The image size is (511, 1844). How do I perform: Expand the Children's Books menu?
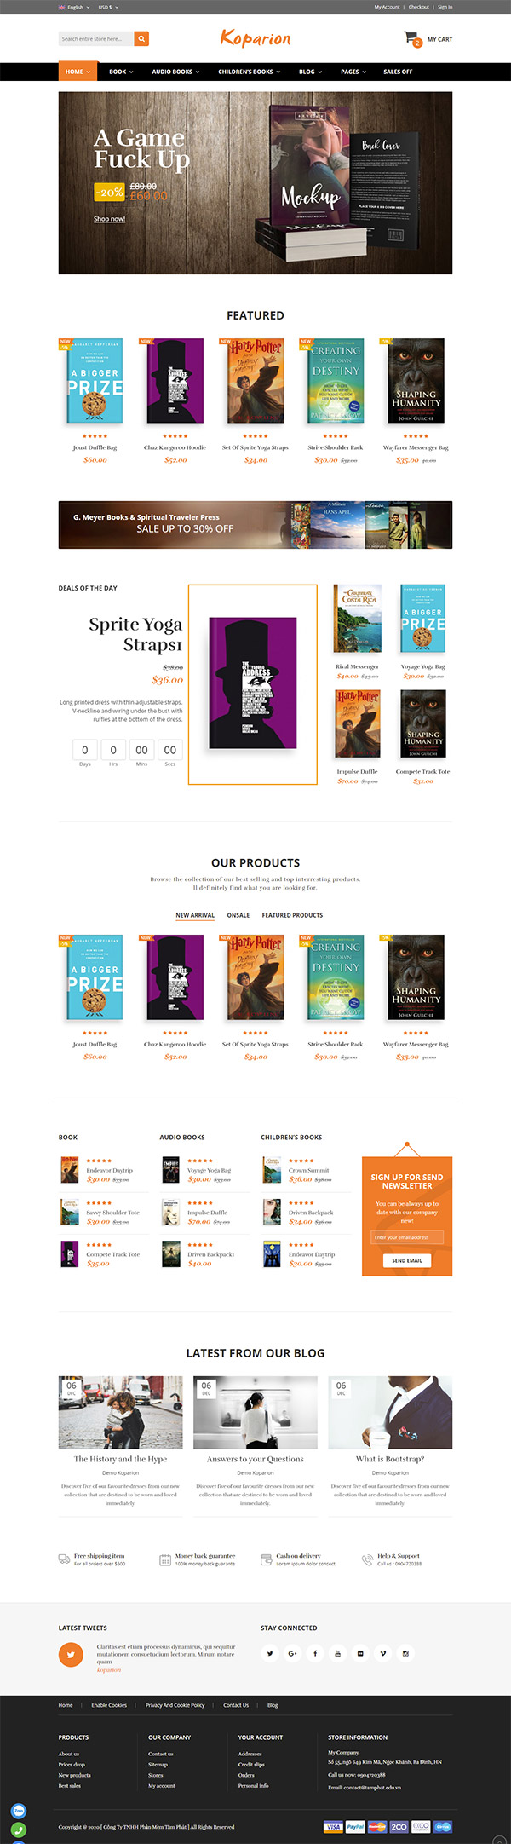(249, 72)
